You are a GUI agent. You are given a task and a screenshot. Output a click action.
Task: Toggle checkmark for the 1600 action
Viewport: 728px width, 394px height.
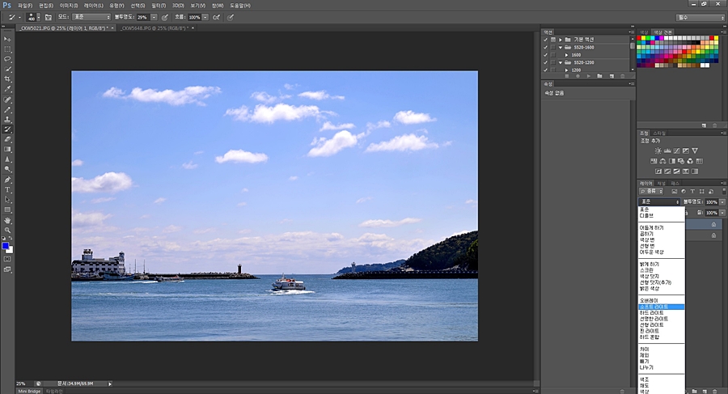(x=545, y=54)
